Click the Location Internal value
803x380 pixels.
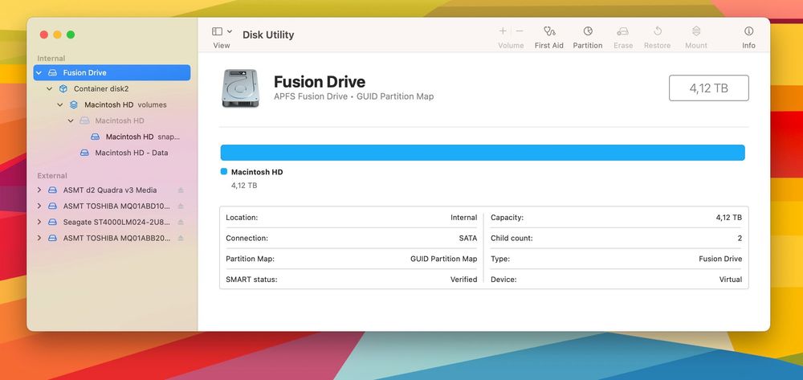(463, 218)
